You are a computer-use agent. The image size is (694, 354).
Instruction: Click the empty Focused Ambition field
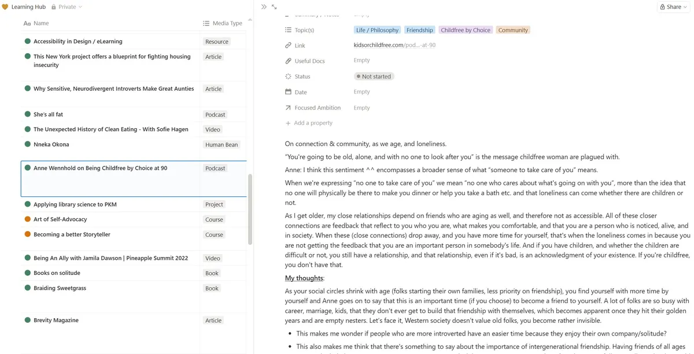coord(362,107)
